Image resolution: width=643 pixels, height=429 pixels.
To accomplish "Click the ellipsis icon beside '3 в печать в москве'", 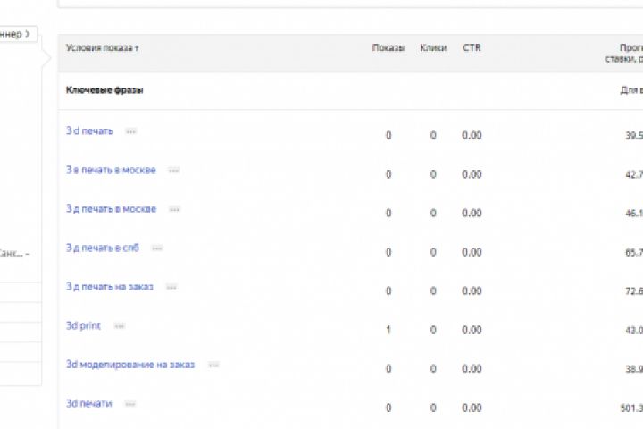I will point(173,171).
